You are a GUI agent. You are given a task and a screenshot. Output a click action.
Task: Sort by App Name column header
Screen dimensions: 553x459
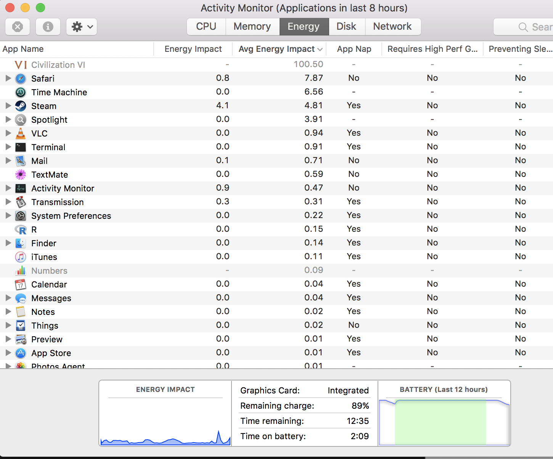tap(76, 49)
